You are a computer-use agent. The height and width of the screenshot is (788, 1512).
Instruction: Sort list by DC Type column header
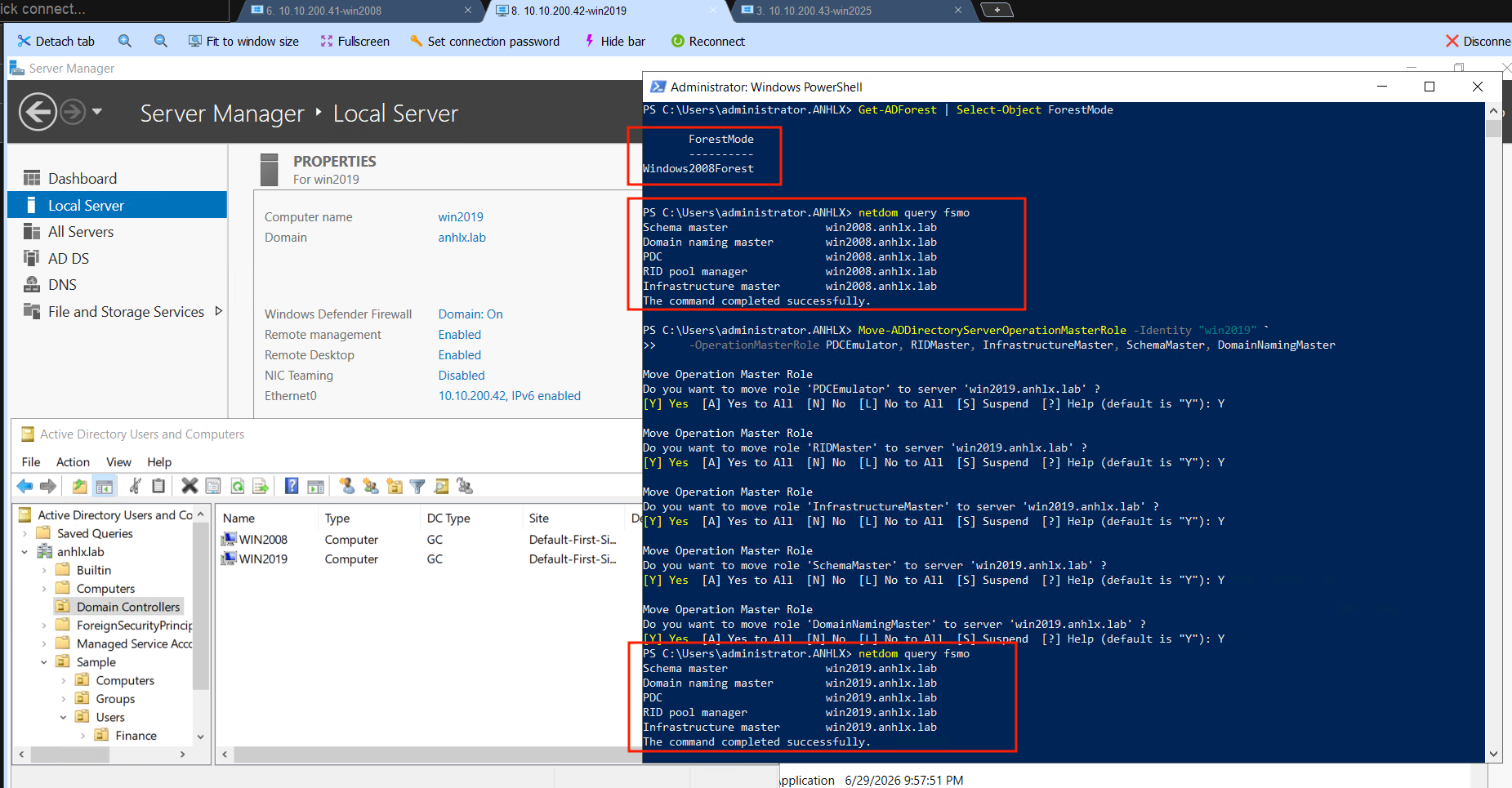tap(471, 519)
